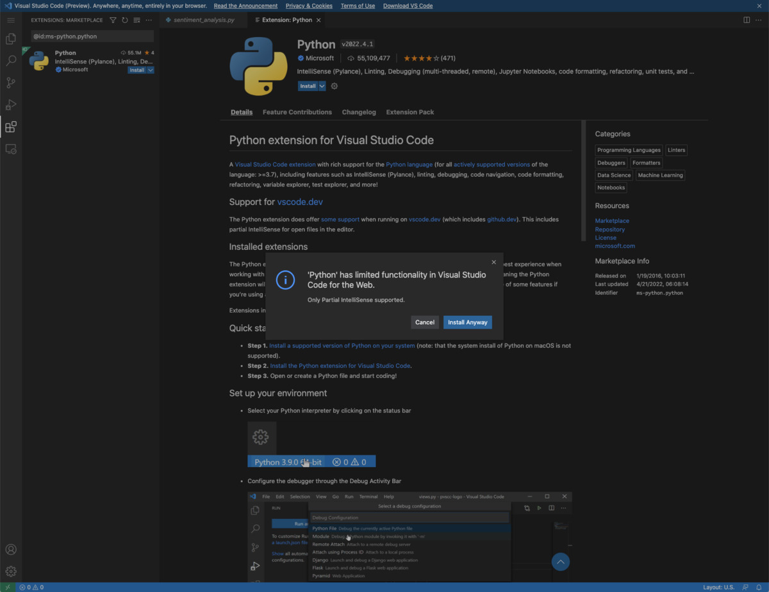This screenshot has height=592, width=769.
Task: Open the Accounts menu in the Activity Bar
Action: (10, 549)
